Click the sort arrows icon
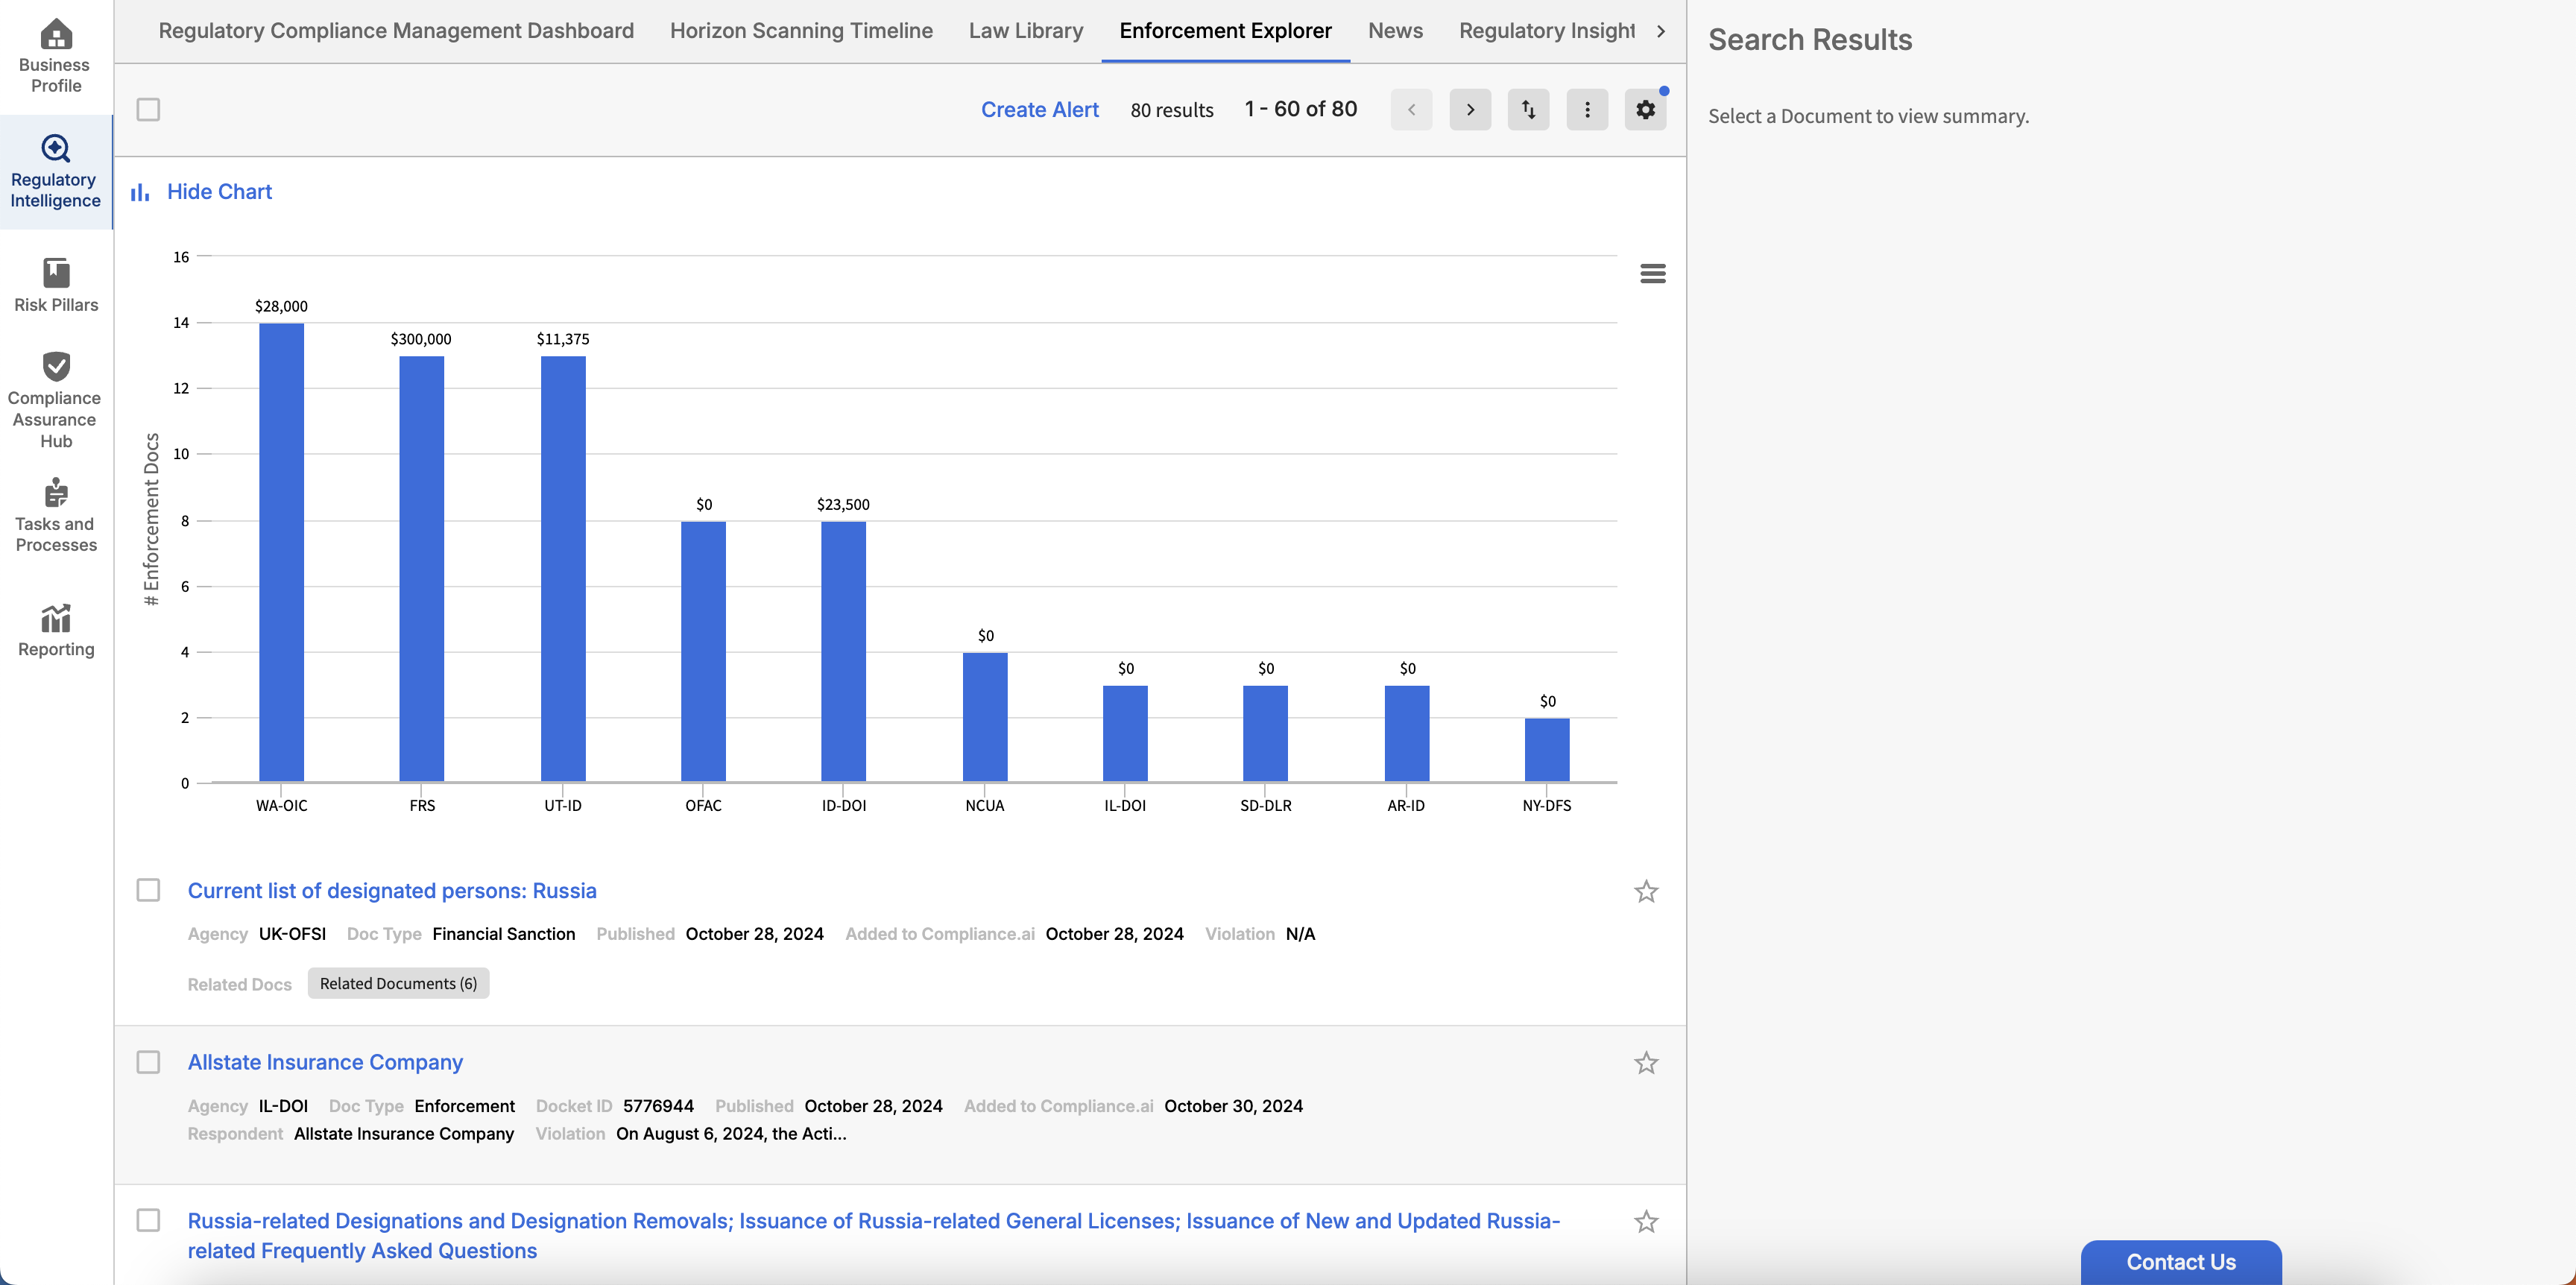This screenshot has height=1285, width=2576. (1528, 110)
